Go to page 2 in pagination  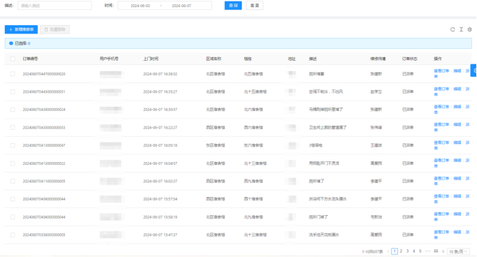tap(401, 251)
